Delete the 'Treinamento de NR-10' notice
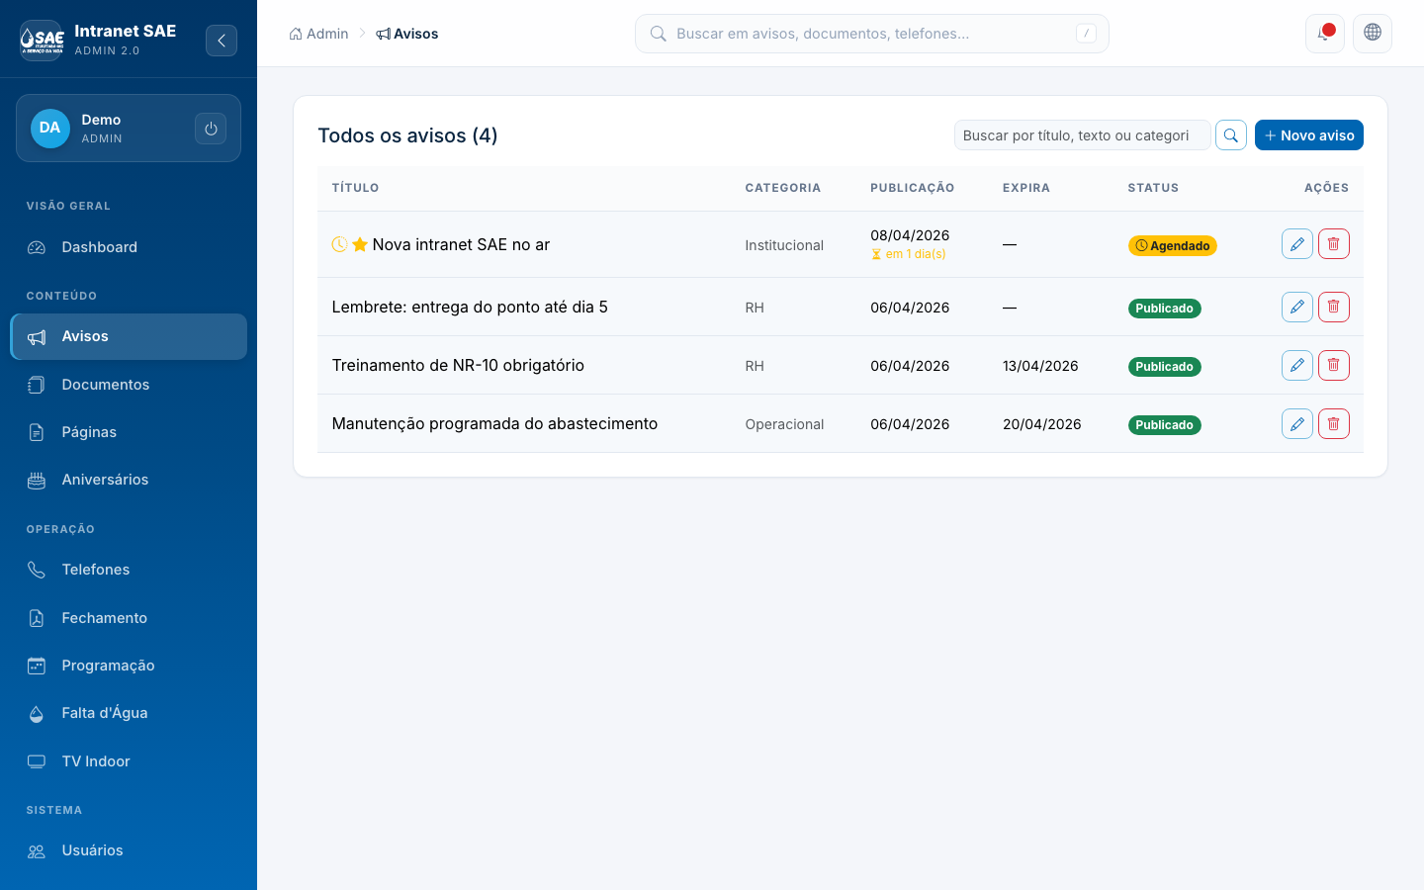This screenshot has width=1424, height=890. tap(1334, 365)
